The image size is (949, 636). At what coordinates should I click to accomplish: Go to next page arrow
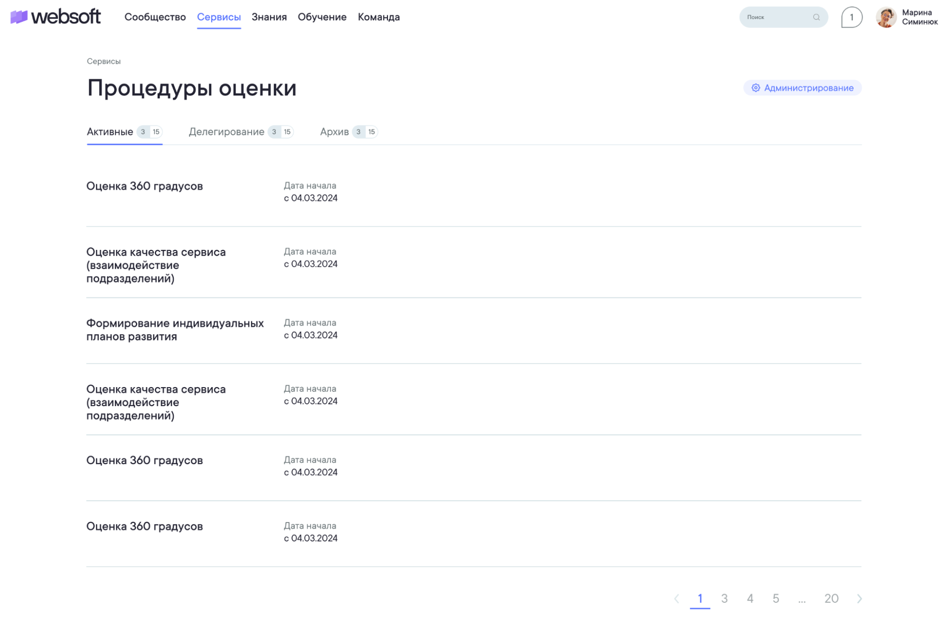(859, 598)
